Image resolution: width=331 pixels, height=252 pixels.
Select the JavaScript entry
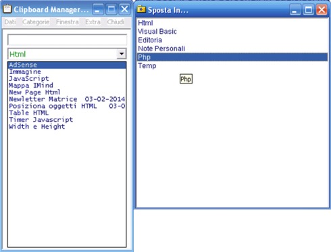[x=67, y=79]
